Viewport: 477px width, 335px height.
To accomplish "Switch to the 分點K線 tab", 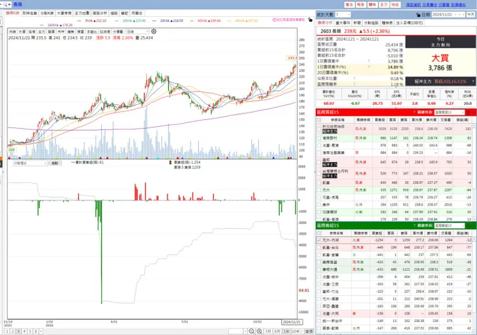I will click(x=47, y=13).
